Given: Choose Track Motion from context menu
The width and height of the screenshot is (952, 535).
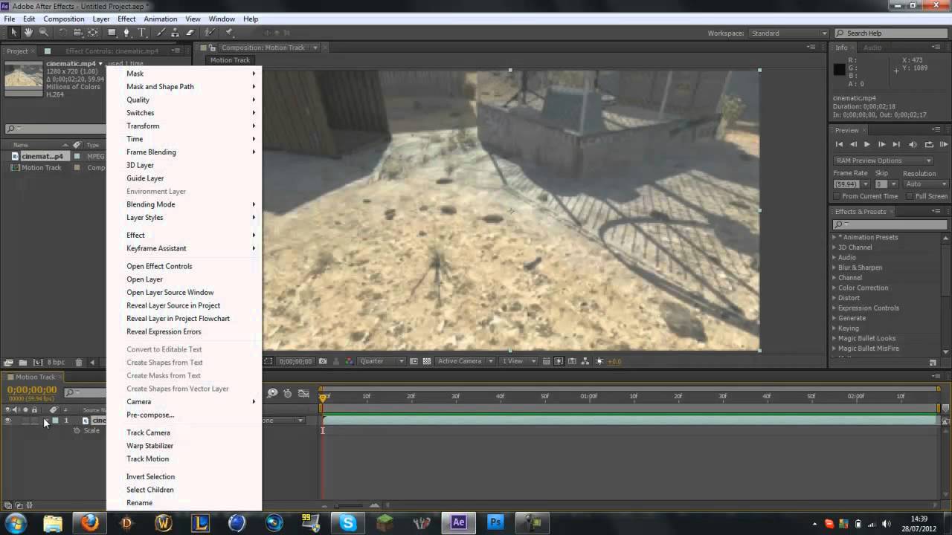Looking at the screenshot, I should [147, 458].
